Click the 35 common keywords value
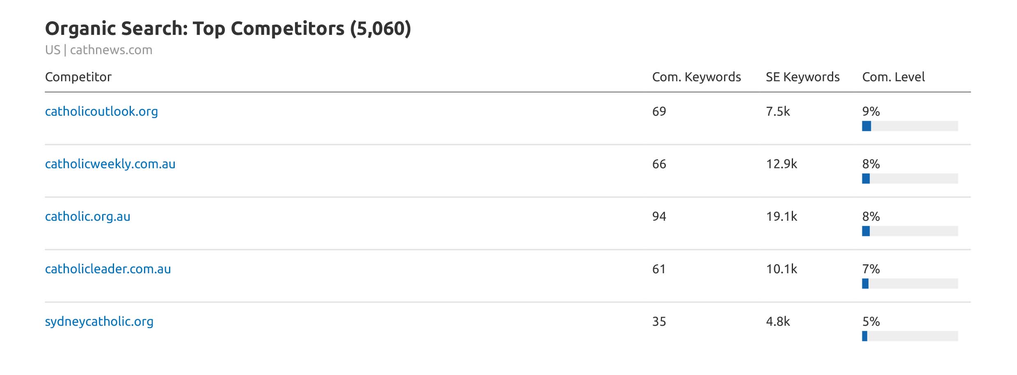This screenshot has height=375, width=1017. click(x=659, y=322)
